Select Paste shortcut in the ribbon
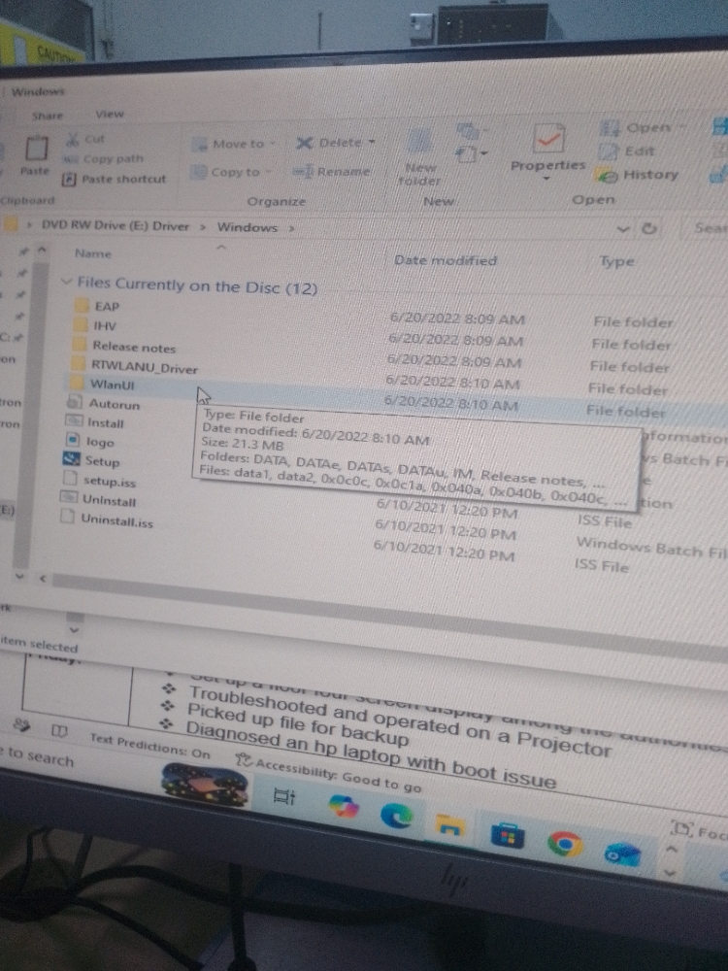The height and width of the screenshot is (971, 728). [x=115, y=179]
